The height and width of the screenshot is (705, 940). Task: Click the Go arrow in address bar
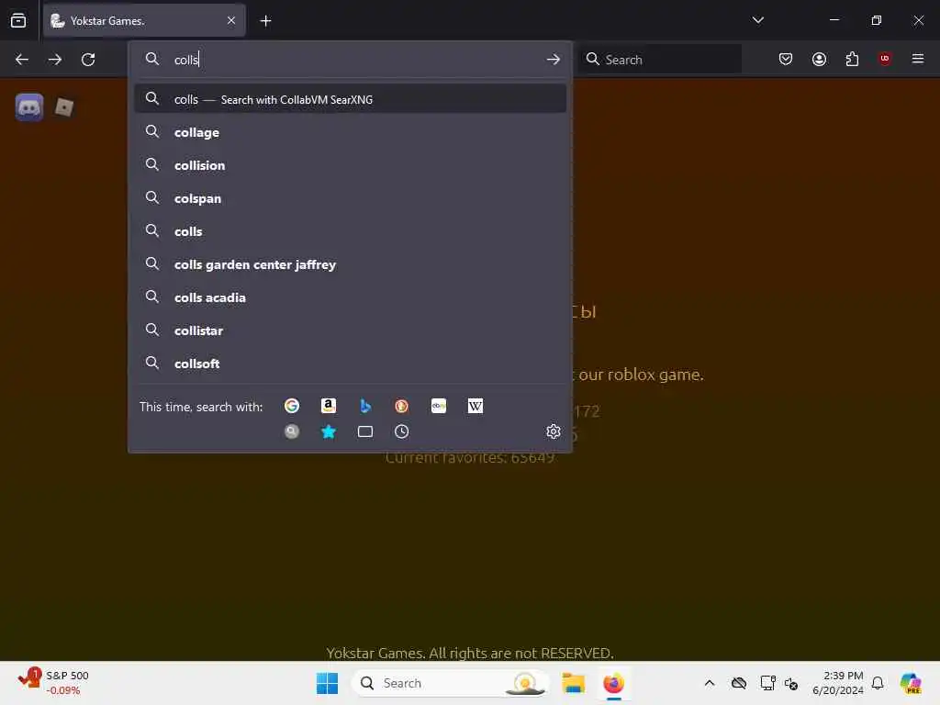click(554, 60)
